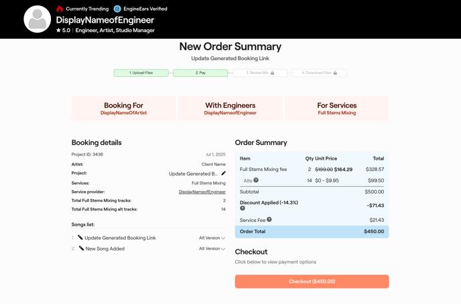Click the Currently Trending flame icon
Screen dimensions: 461x304
pos(60,9)
